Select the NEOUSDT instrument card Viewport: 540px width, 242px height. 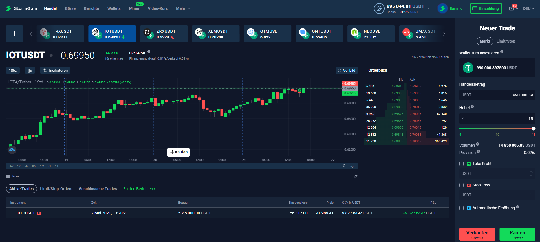(371, 34)
